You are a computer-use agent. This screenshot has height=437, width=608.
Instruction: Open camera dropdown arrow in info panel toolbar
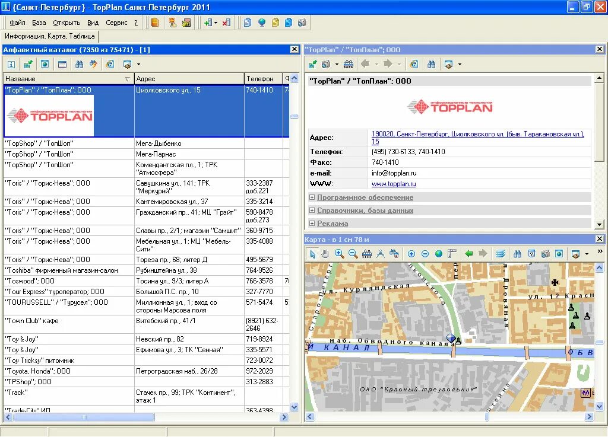coord(337,64)
